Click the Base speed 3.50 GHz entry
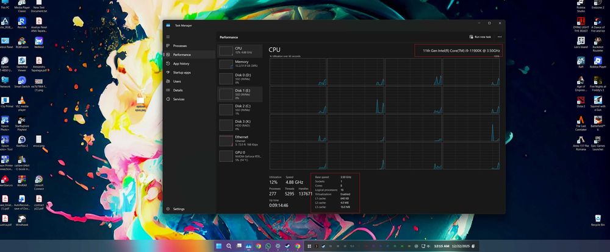The image size is (610, 252). [333, 177]
